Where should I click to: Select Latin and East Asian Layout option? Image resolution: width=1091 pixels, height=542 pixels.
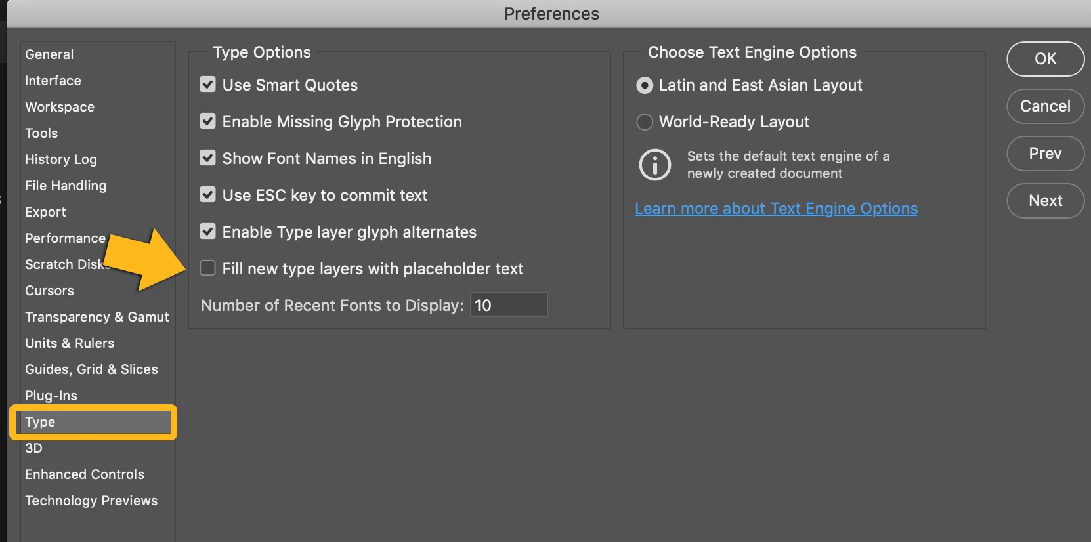point(645,85)
